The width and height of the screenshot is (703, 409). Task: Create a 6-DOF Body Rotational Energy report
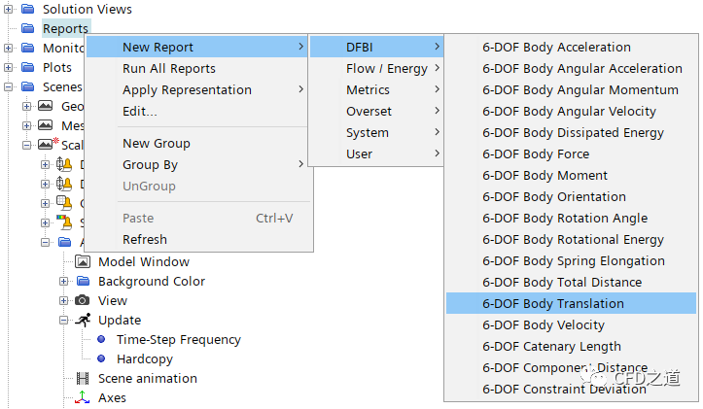tap(571, 239)
